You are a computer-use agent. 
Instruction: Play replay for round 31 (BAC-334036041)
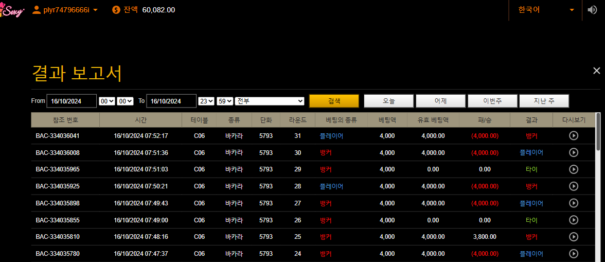574,136
